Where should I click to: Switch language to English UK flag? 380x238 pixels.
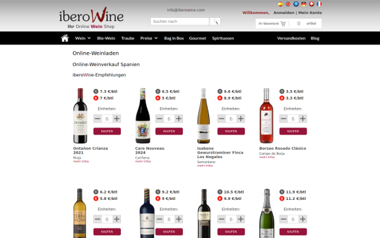(288, 4)
